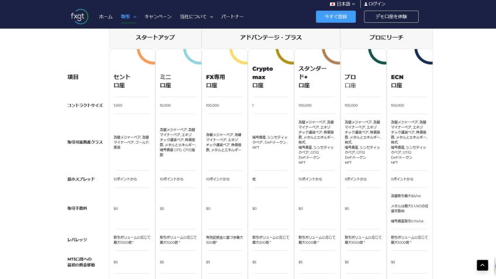Click the dark navy arc on ECN口座 card

423,56
